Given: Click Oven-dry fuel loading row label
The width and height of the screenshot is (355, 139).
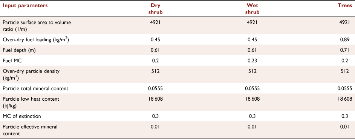Looking at the screenshot, I should (36, 39).
